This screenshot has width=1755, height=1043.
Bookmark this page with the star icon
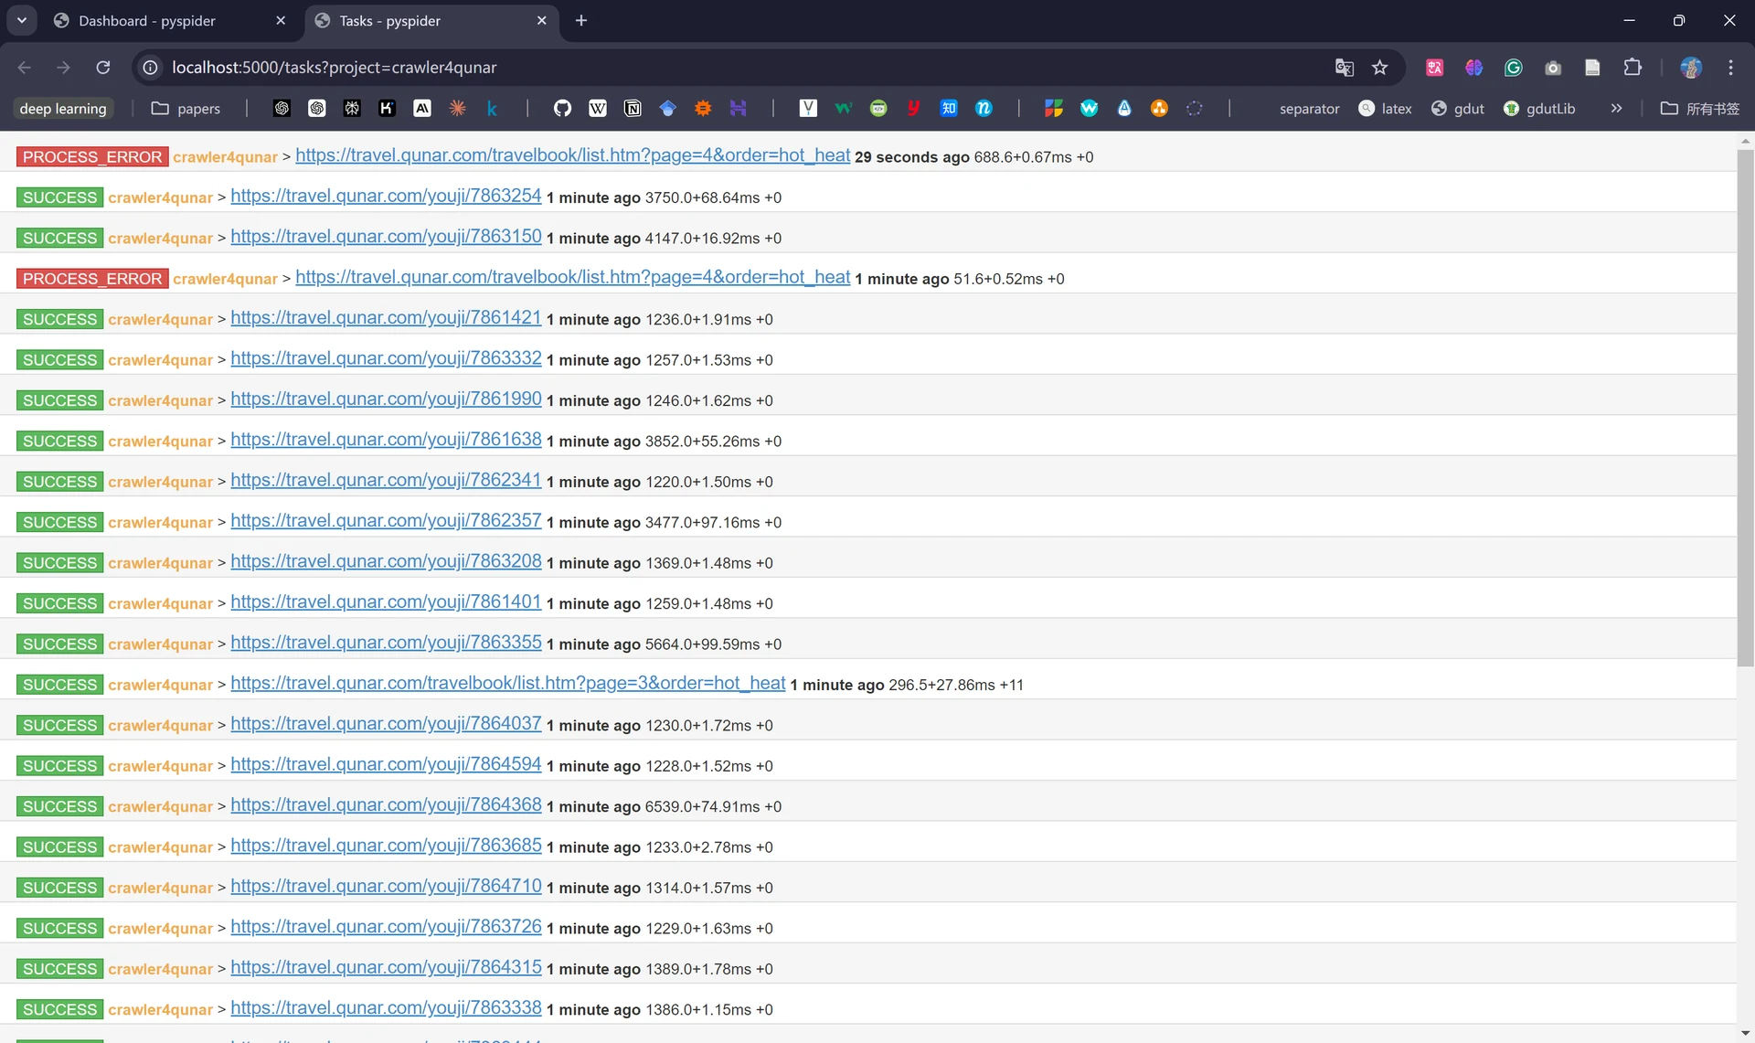click(1379, 67)
